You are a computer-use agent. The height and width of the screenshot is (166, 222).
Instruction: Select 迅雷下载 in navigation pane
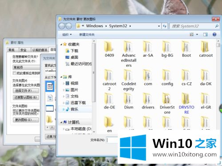75,103
